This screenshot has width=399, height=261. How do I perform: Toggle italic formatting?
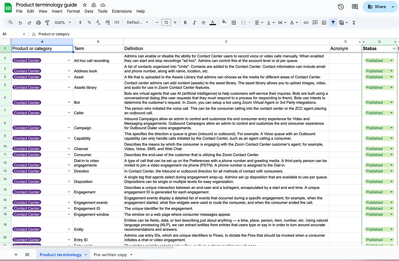(194, 22)
